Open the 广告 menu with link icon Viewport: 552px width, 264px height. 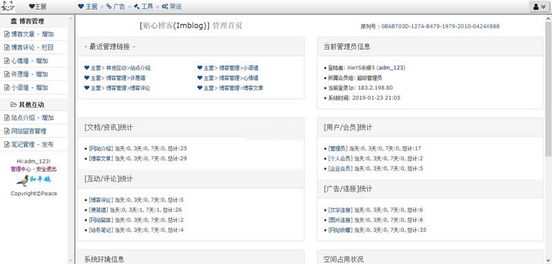(115, 7)
